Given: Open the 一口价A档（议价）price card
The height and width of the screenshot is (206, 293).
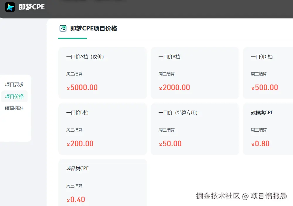Looking at the screenshot, I should tap(103, 73).
